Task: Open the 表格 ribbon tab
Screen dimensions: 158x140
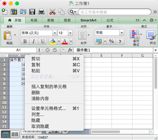Action: click(x=51, y=20)
